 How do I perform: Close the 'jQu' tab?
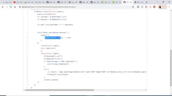click(x=109, y=2)
